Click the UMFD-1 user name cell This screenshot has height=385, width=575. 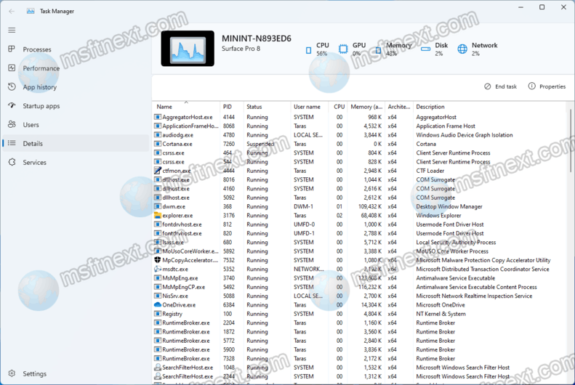coord(304,233)
